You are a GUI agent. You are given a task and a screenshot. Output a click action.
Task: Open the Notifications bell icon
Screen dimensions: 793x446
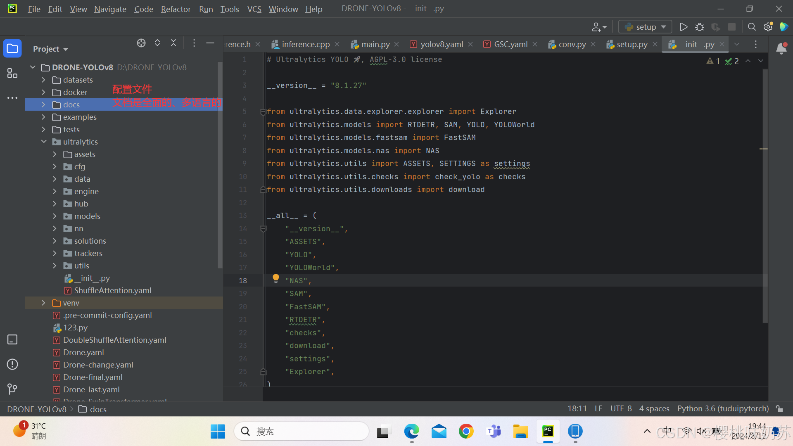[x=781, y=49]
